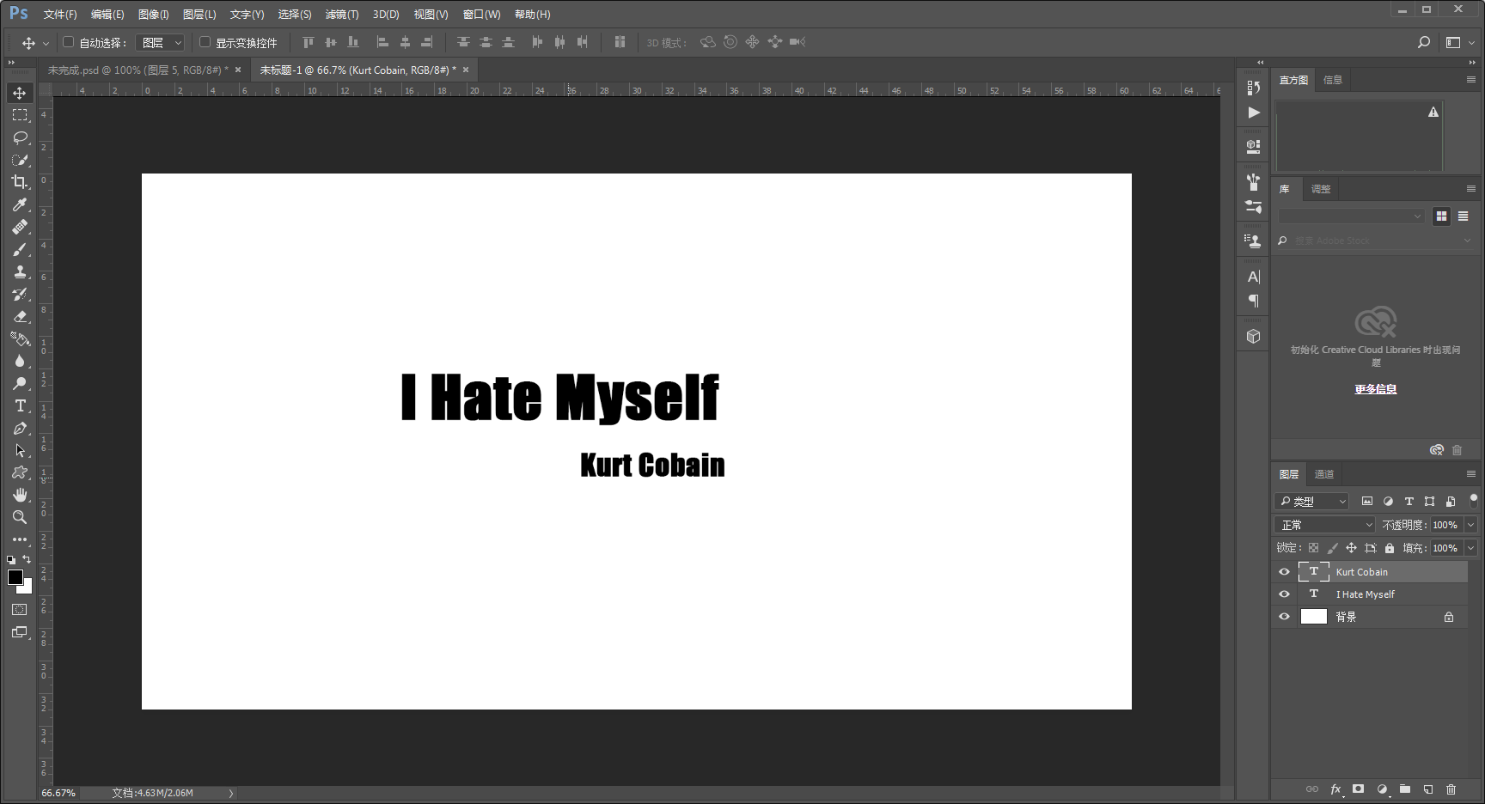1485x804 pixels.
Task: Open the 图层 auto-select dropdown
Action: [160, 42]
